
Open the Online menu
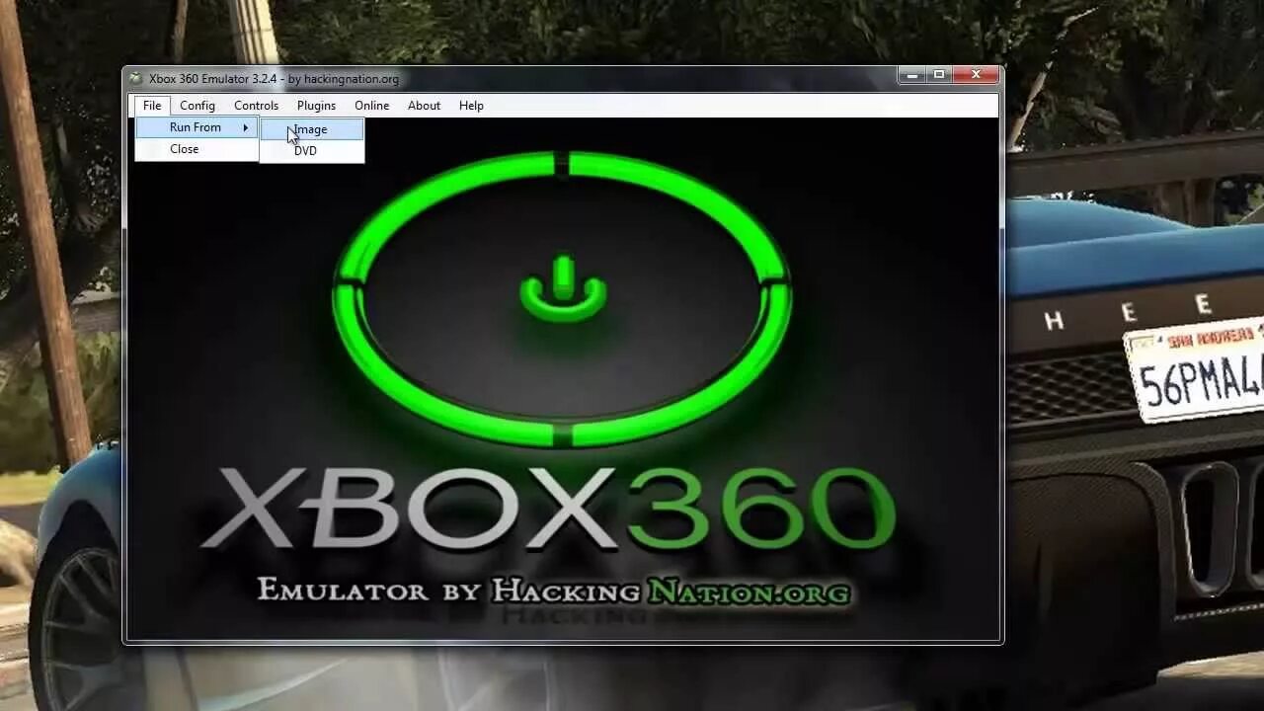click(372, 106)
